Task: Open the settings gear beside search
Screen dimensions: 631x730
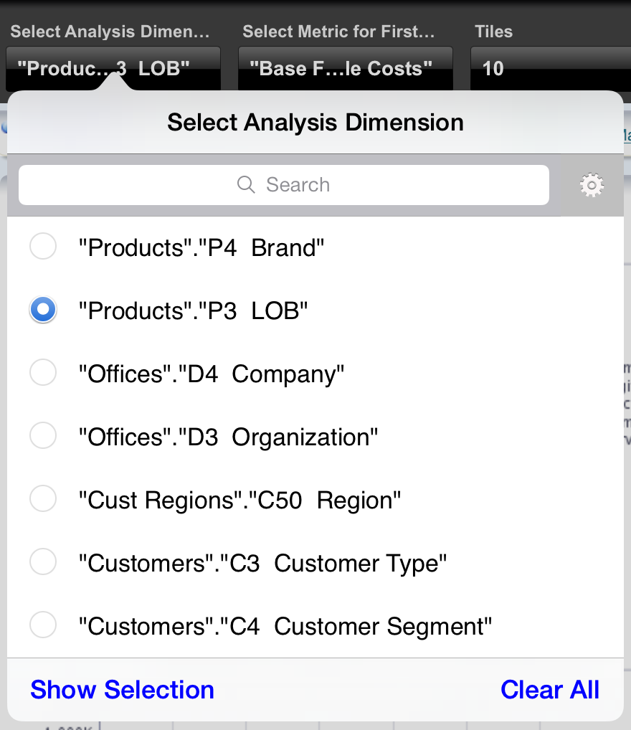Action: point(592,185)
